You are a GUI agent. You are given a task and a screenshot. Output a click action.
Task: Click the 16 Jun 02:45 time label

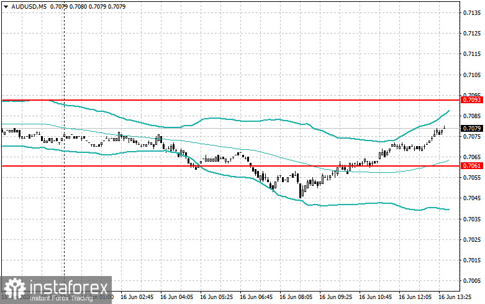(137, 297)
